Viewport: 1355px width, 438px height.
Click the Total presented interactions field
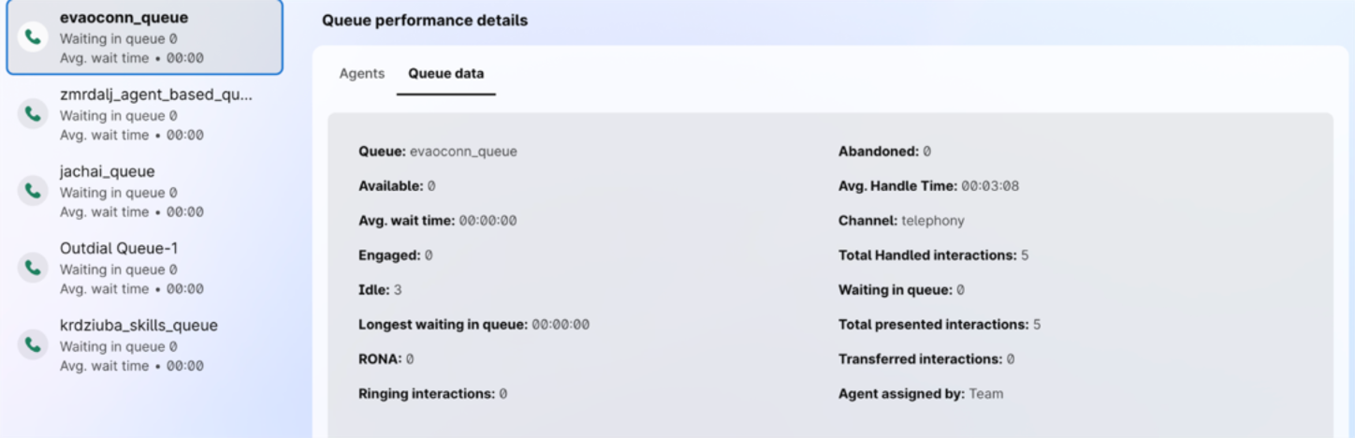click(940, 325)
